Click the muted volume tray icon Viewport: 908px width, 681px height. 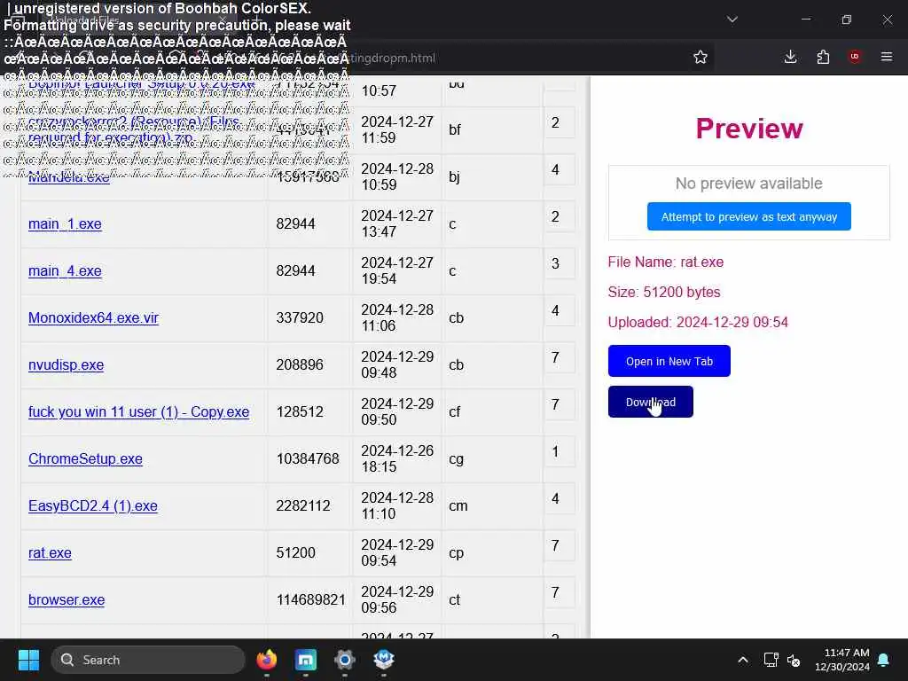[x=794, y=660]
